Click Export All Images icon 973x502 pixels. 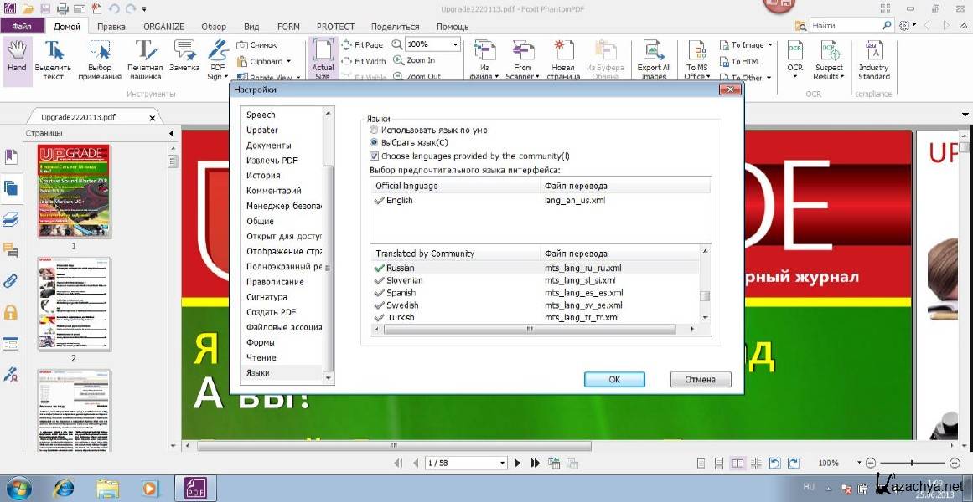[654, 57]
